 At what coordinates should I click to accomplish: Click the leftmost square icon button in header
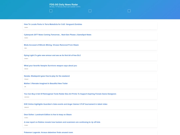coord(51,11)
